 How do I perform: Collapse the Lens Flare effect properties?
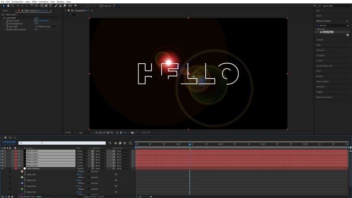pos(2,18)
